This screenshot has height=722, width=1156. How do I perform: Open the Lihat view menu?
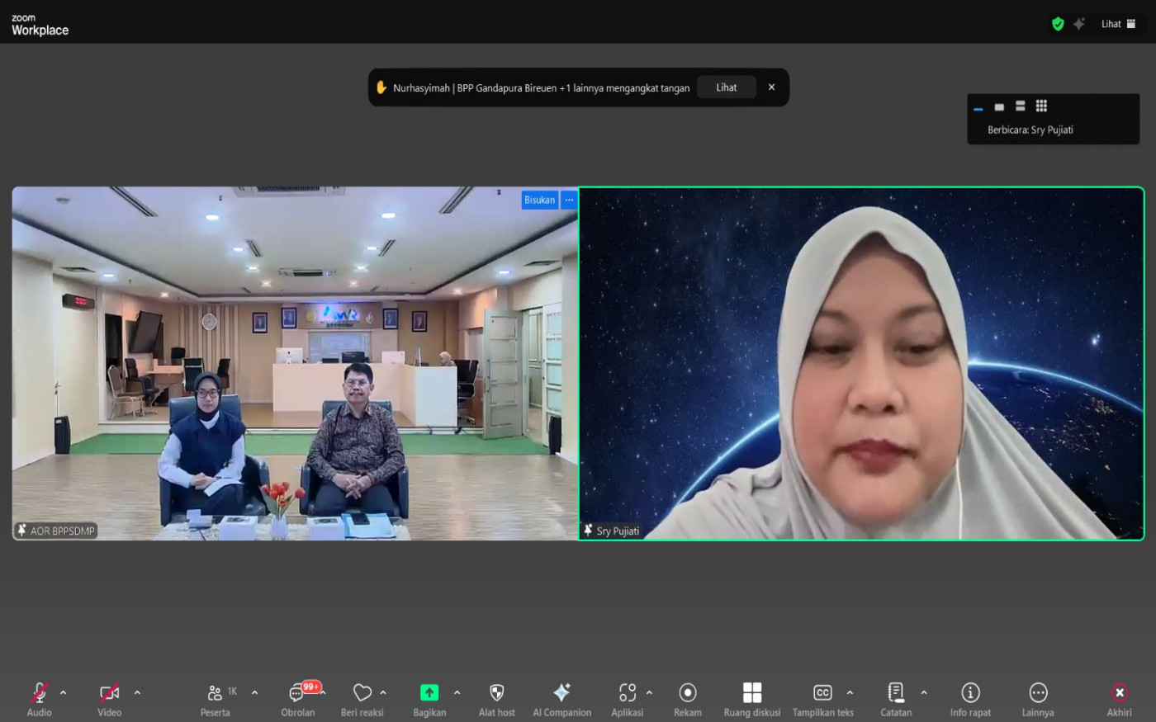point(1118,24)
